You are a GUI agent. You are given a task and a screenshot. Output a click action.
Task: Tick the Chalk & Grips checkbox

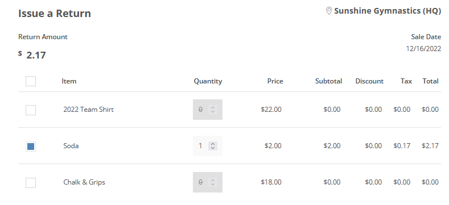pos(31,183)
